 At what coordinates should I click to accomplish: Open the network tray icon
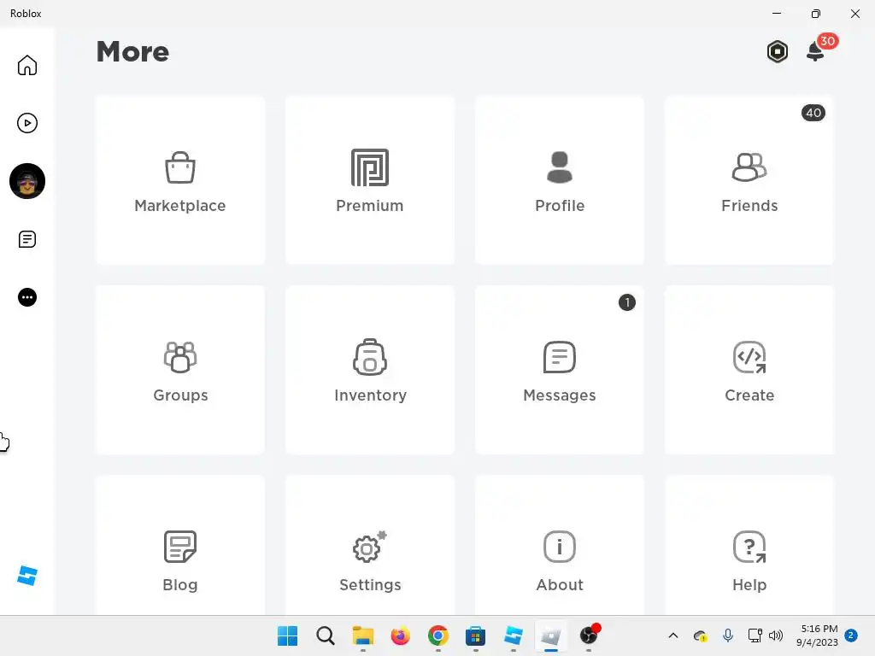coord(755,635)
